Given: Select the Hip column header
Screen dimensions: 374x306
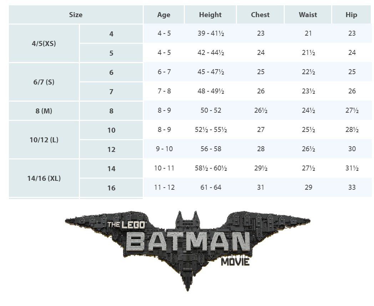Looking at the screenshot, I should click(351, 15).
